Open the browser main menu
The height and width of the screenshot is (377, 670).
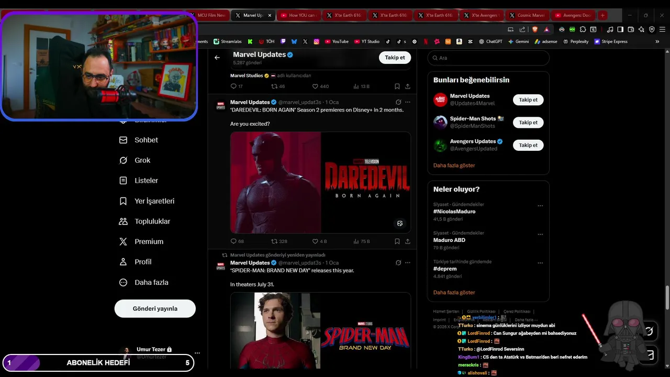(x=662, y=29)
